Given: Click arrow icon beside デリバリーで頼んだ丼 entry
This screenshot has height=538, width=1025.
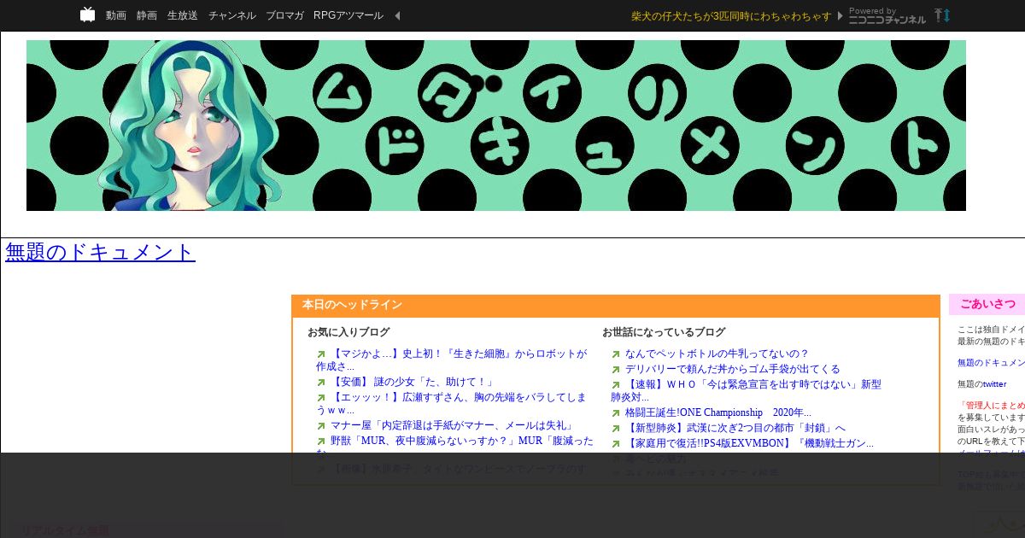Looking at the screenshot, I should pos(616,370).
